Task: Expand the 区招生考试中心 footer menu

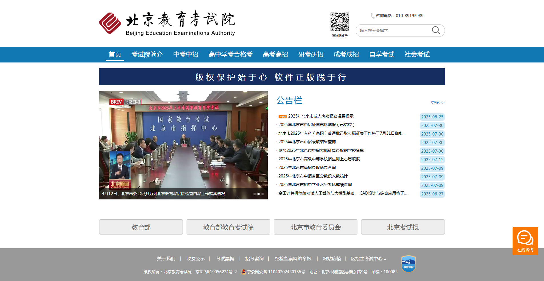Action: [x=369, y=259]
